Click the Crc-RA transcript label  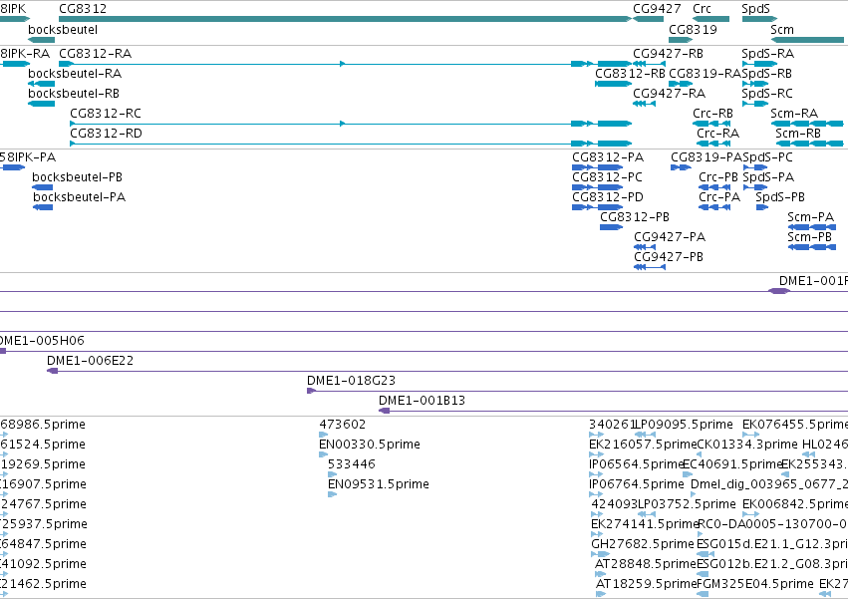point(718,134)
